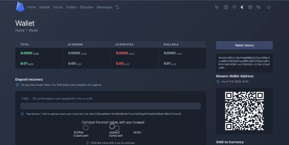This screenshot has height=145, width=289.
Task: Click the info icon next to 'As of 11.01.2022'
Action: click(x=218, y=82)
